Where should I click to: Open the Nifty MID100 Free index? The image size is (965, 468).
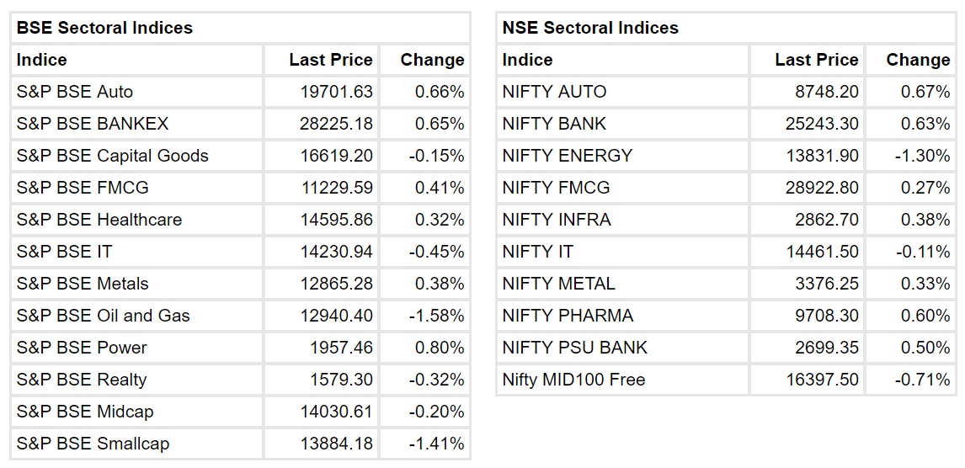[x=573, y=380]
